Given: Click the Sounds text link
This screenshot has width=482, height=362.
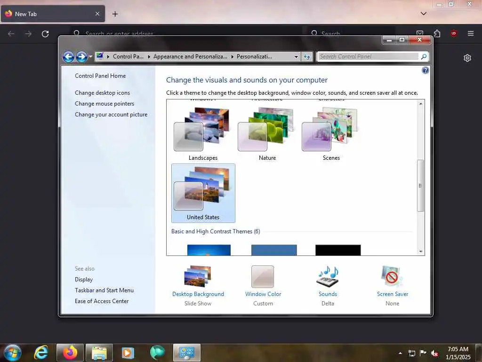Looking at the screenshot, I should 328,294.
